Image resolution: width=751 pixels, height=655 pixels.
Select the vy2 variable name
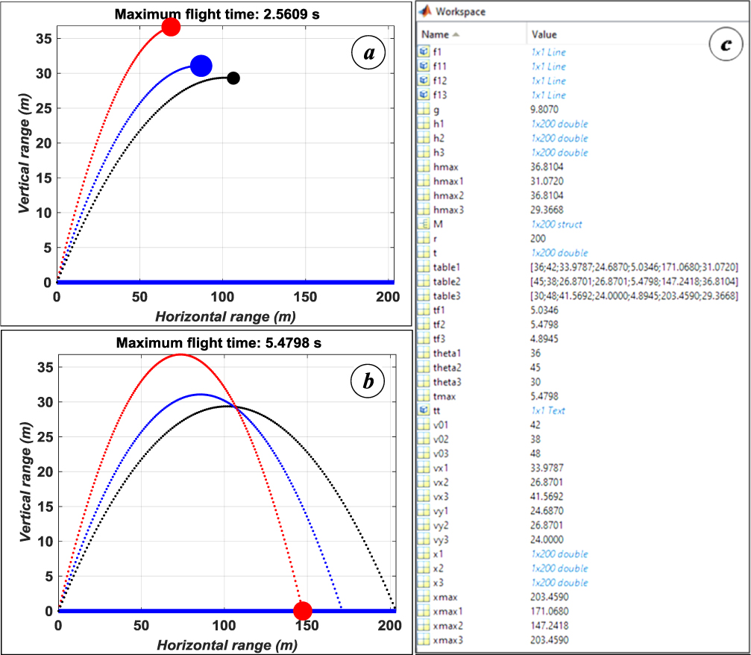441,525
